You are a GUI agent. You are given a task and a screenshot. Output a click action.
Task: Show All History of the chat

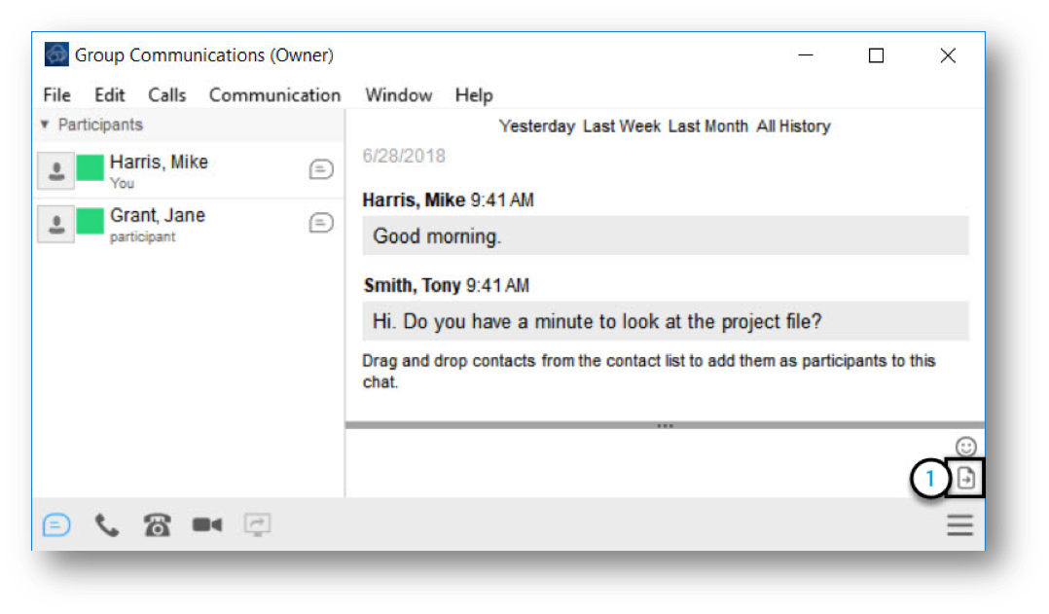pyautogui.click(x=793, y=126)
